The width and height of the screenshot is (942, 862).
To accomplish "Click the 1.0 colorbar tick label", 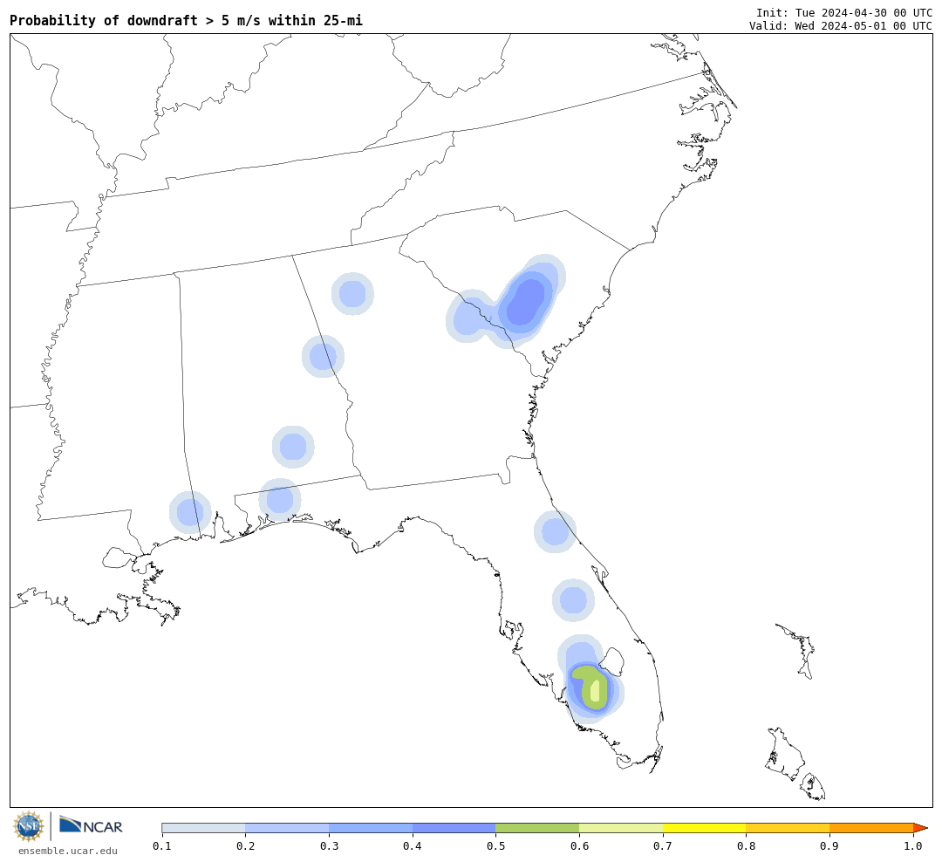I will (913, 845).
